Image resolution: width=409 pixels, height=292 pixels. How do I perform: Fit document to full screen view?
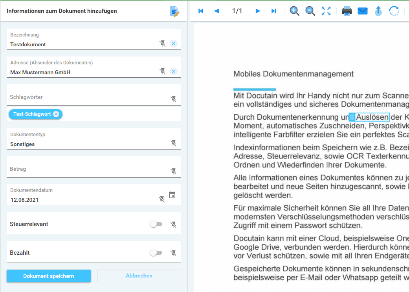(326, 11)
